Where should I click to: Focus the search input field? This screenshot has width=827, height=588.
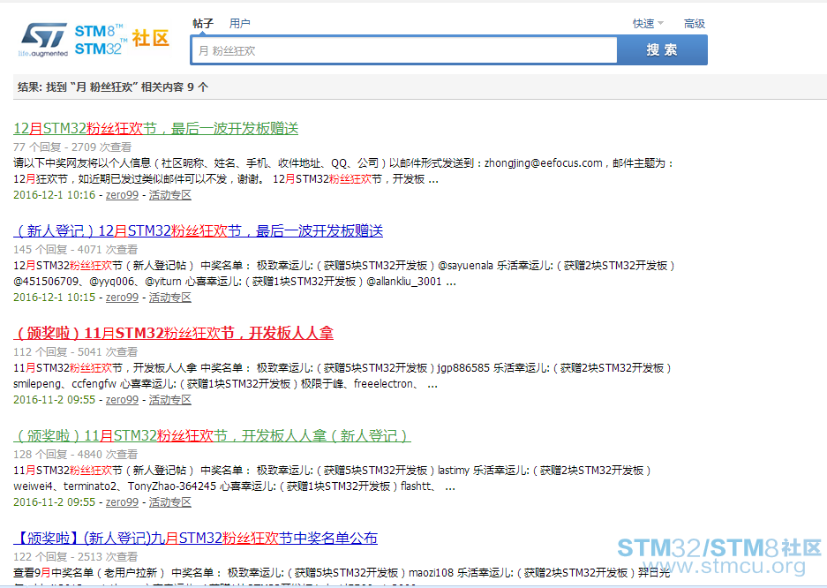(404, 50)
